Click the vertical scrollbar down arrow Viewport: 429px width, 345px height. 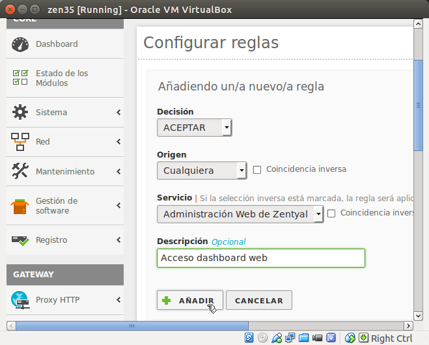(418, 316)
